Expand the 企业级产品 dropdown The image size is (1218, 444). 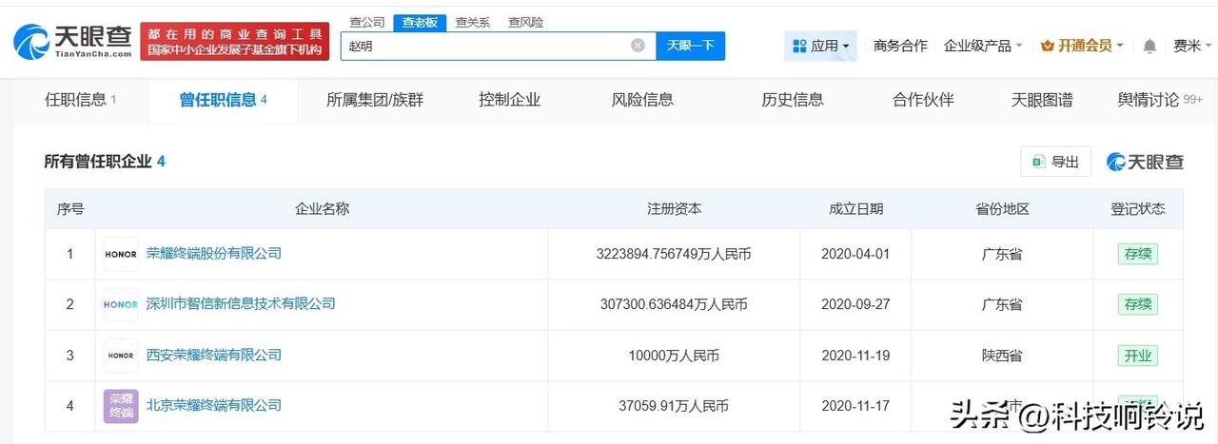pyautogui.click(x=983, y=46)
